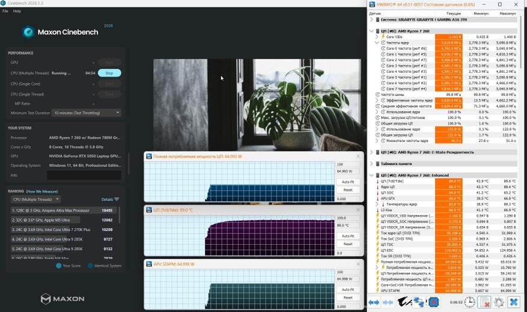Click the HWiNFO app icon in its title bar
The height and width of the screenshot is (312, 527).
[x=372, y=4]
